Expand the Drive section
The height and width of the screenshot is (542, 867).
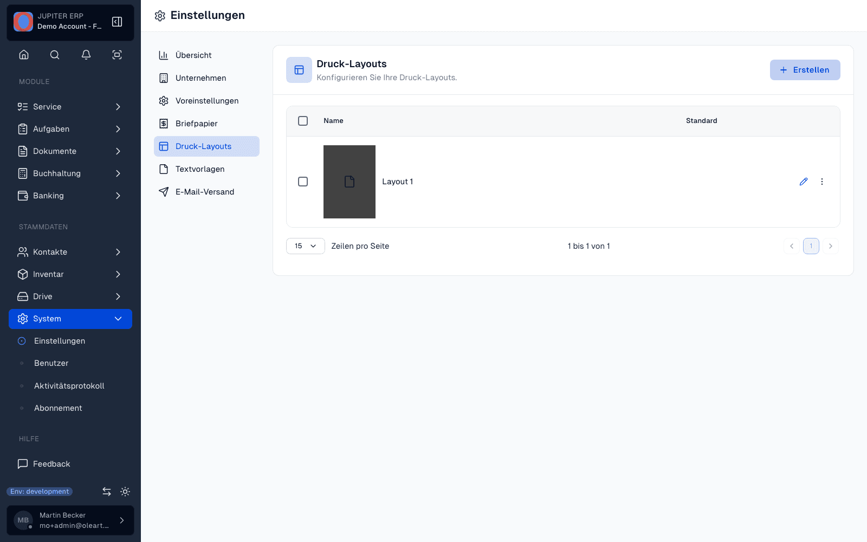[70, 296]
